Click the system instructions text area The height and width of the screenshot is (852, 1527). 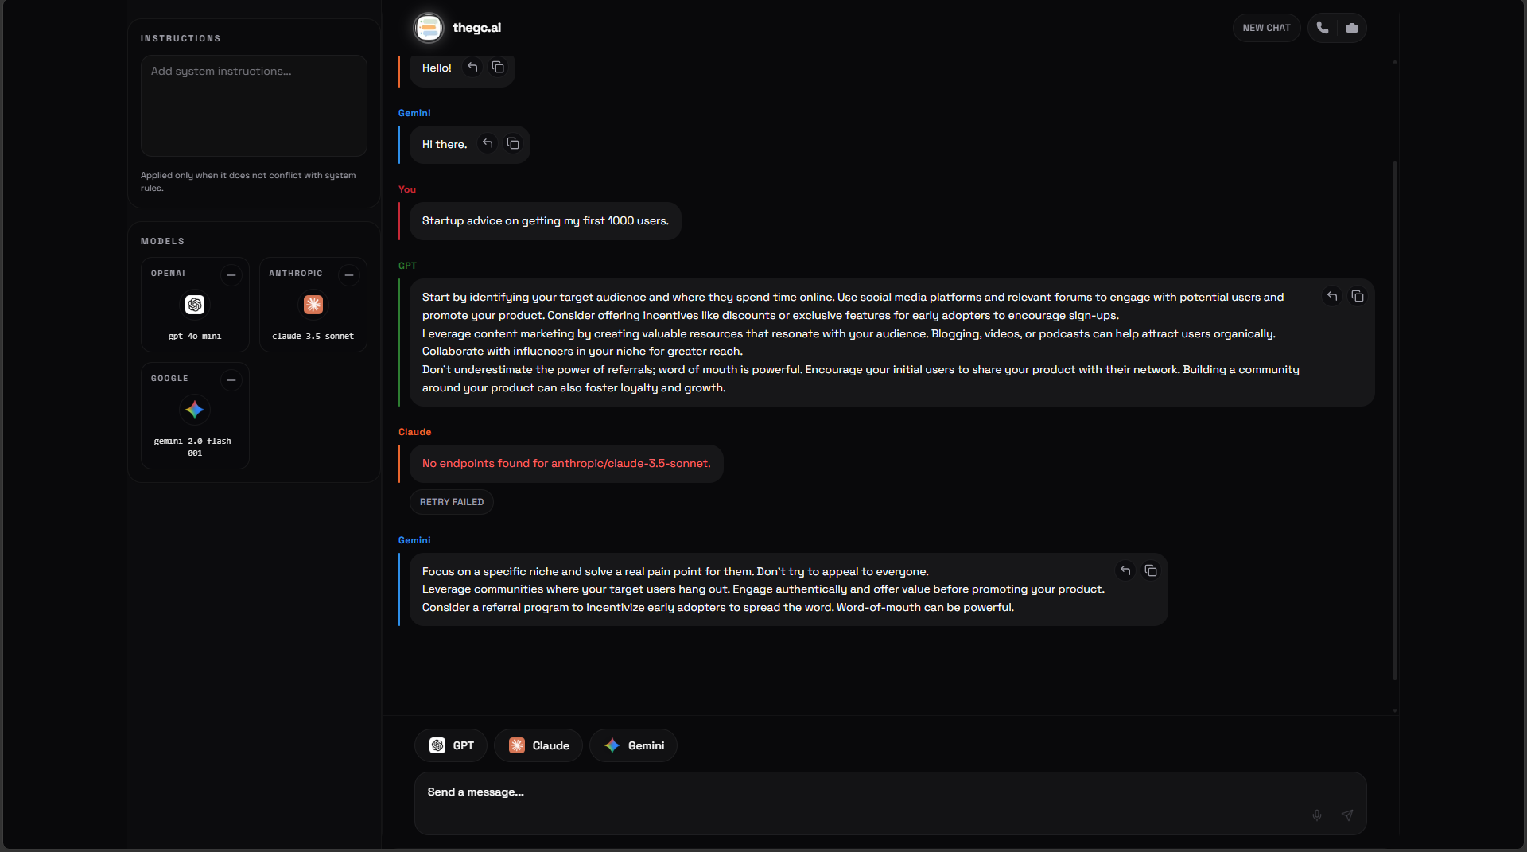tap(254, 106)
